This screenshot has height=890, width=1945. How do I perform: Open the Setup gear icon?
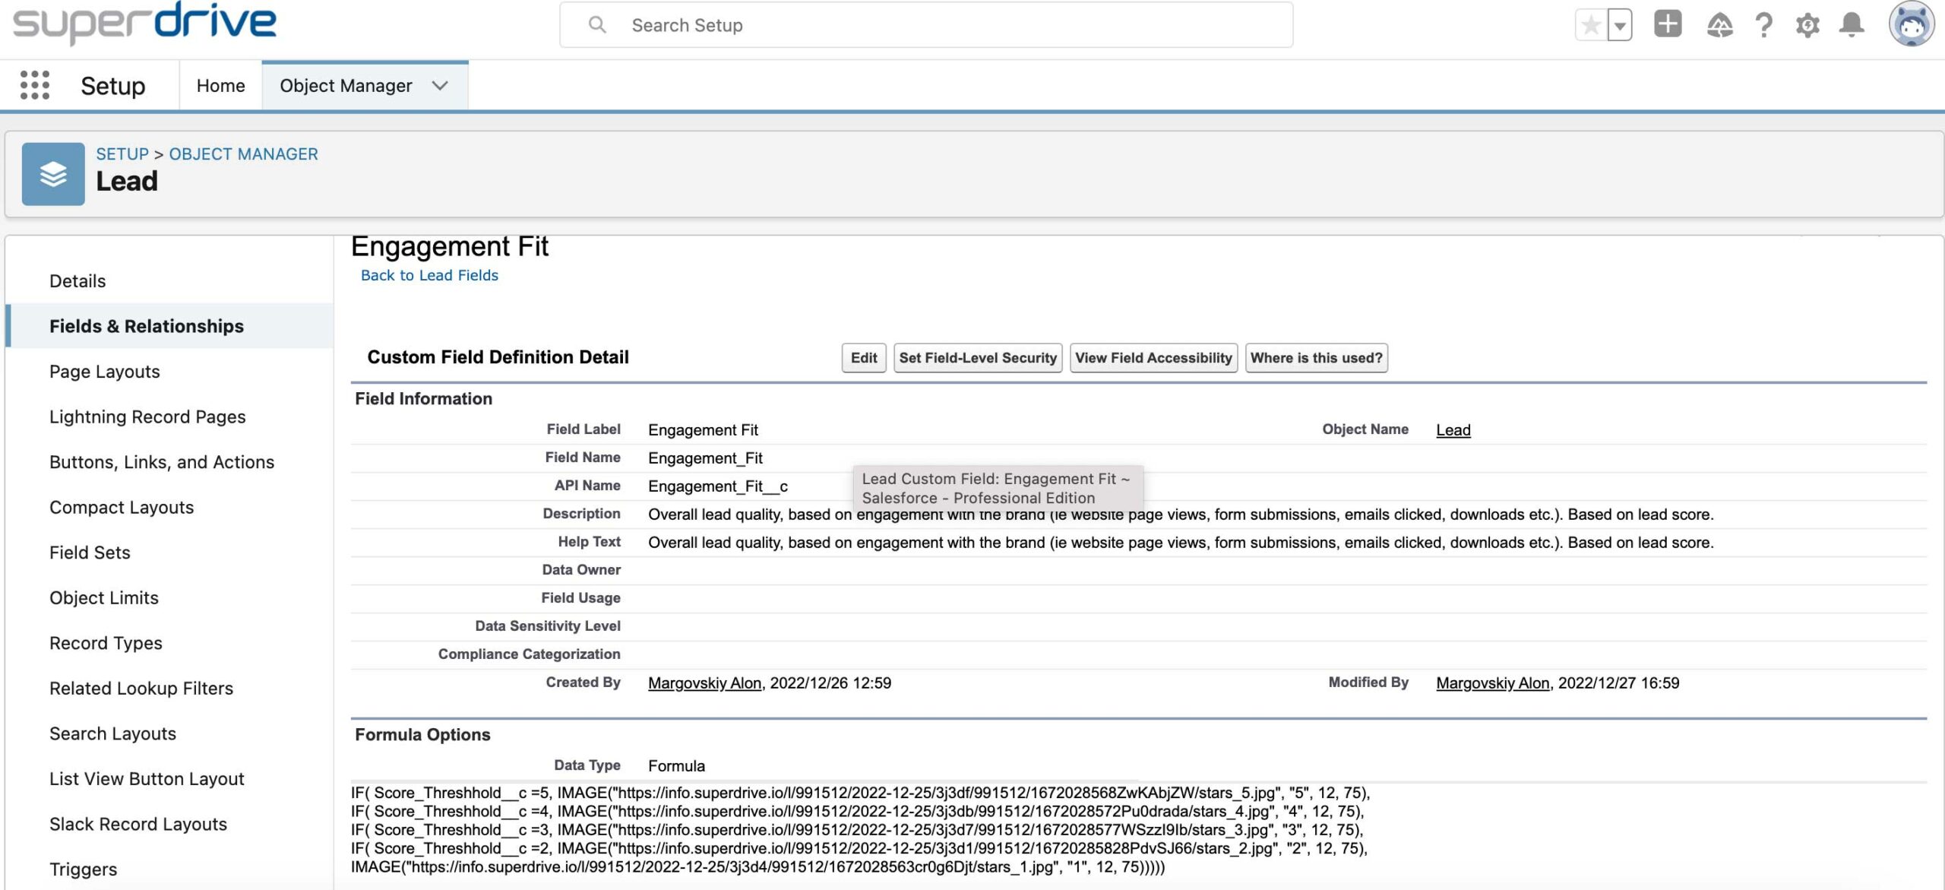click(1807, 25)
